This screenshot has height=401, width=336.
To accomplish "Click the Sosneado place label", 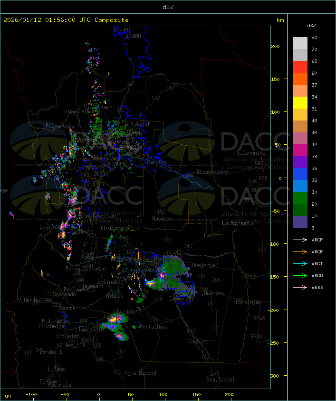I will [64, 294].
